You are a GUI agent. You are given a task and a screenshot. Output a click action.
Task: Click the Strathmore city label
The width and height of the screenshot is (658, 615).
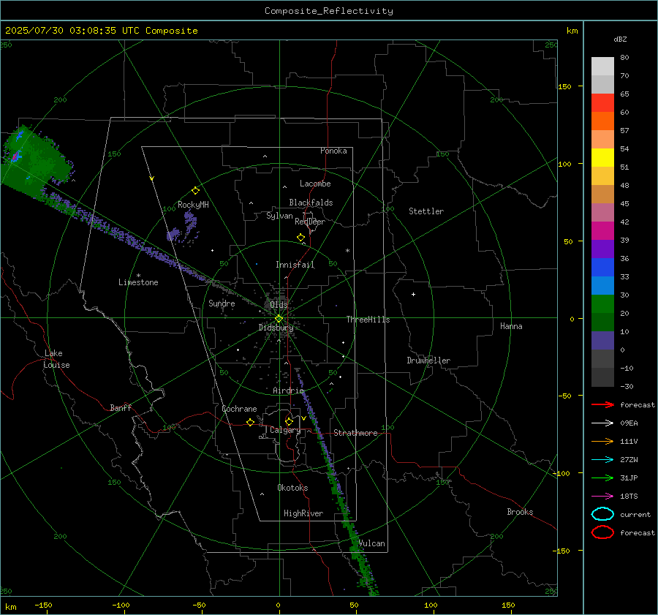[355, 433]
